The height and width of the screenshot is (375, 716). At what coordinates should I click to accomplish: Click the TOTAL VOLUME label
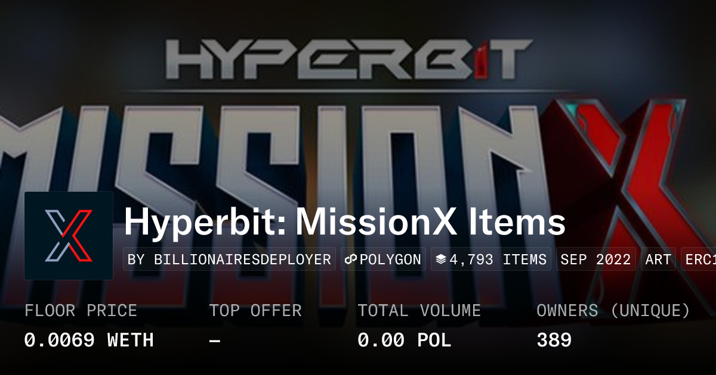[419, 311]
